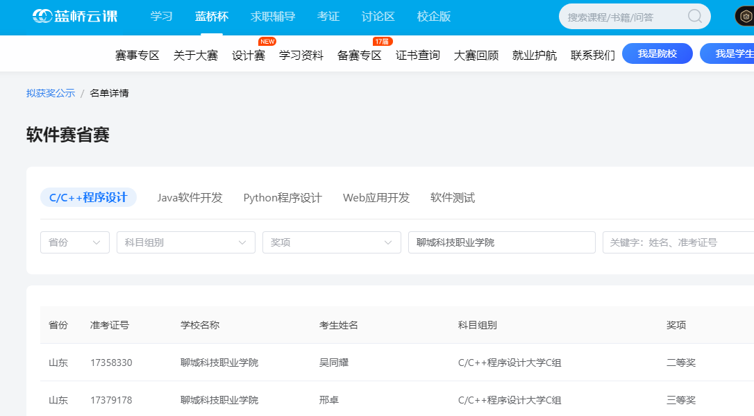This screenshot has height=416, width=754.
Task: Click the 蓝桥云课 logo icon
Action: (x=42, y=16)
